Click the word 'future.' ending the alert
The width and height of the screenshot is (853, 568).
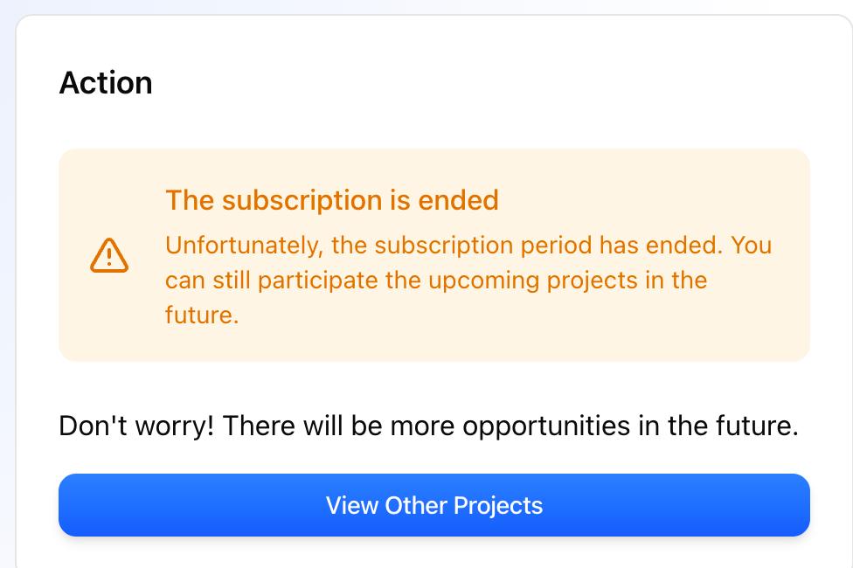pos(202,315)
